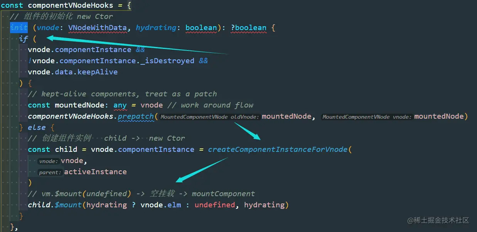This screenshot has height=232, width=477.
Task: Place cursor on the 'if' keyword
Action: (24, 39)
